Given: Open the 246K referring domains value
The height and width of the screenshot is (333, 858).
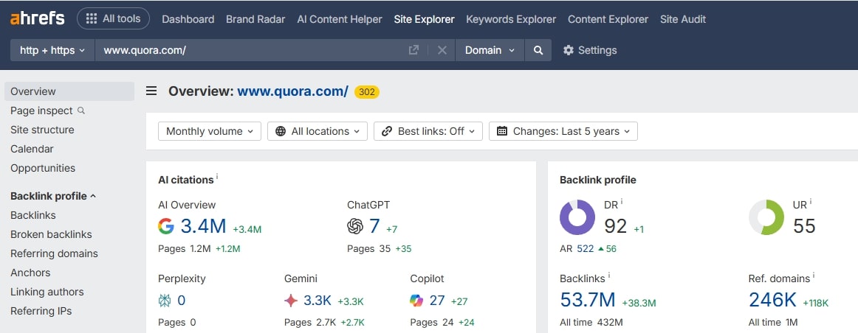Looking at the screenshot, I should click(x=772, y=300).
